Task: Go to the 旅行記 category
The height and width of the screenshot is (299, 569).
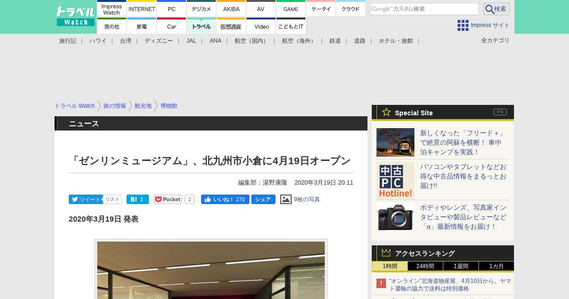Action: (x=68, y=41)
